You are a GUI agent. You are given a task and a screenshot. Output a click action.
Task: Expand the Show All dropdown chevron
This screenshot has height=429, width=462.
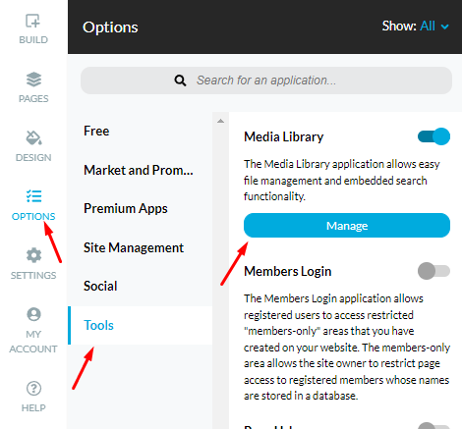coord(444,27)
